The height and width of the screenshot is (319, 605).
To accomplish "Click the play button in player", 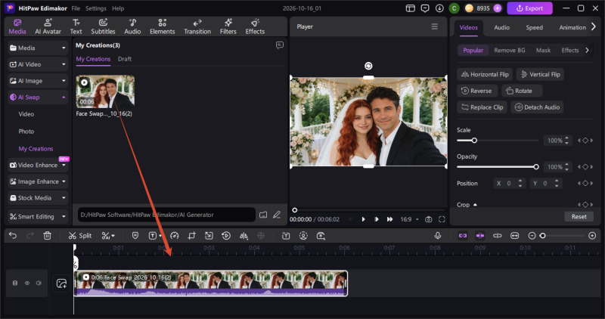I will pyautogui.click(x=363, y=219).
